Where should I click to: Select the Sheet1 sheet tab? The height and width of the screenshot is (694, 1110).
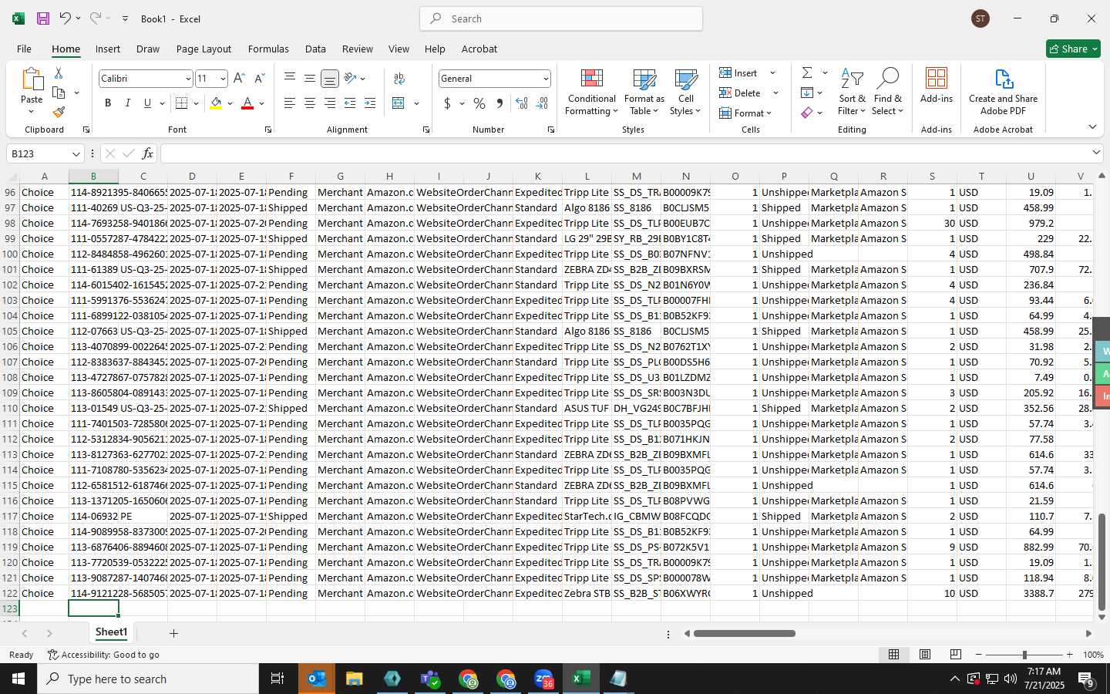pyautogui.click(x=111, y=632)
